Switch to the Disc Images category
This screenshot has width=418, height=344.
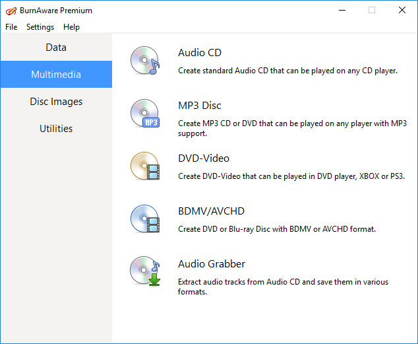click(56, 102)
